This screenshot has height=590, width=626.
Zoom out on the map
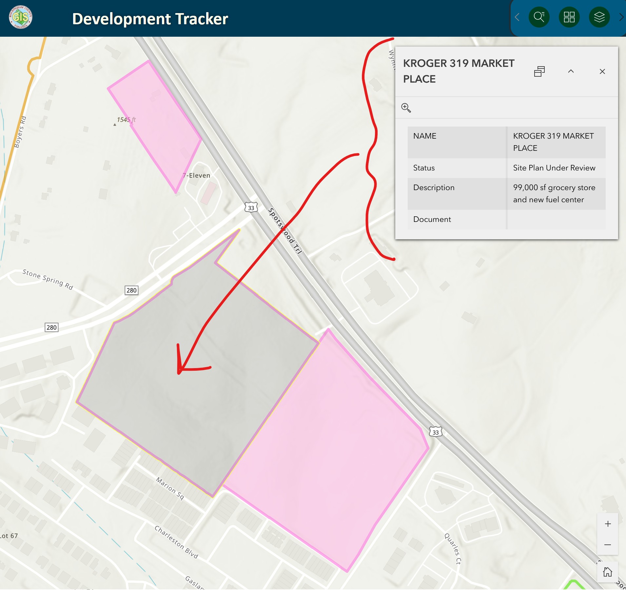tap(608, 545)
